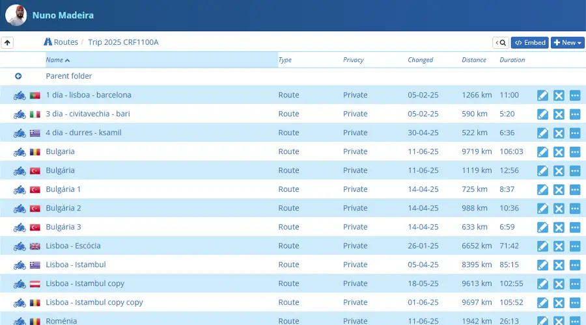Viewport: 586px width, 325px height.
Task: Open the Roménia route
Action: tap(61, 320)
